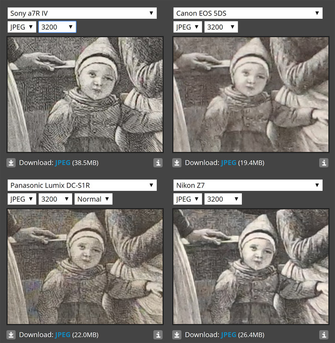Click download icon under Panasonic DC-S1R image
This screenshot has height=343, width=335.
(x=11, y=335)
